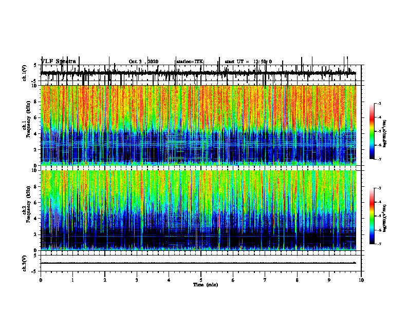Click the ch.3 voltage trace panel
Screen dimensions: 407x314
coord(201,263)
